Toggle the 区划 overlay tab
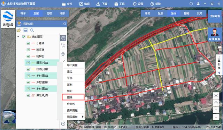Screen dimensions: 223x130 click(x=160, y=14)
